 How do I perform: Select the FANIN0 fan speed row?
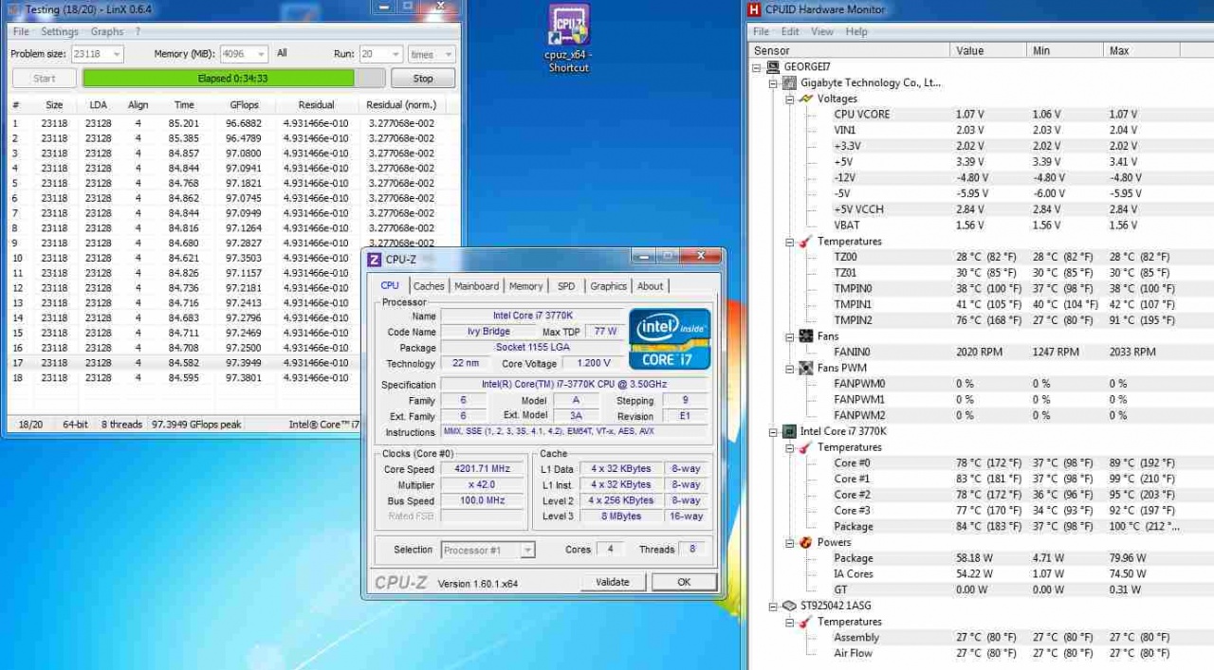[983, 353]
